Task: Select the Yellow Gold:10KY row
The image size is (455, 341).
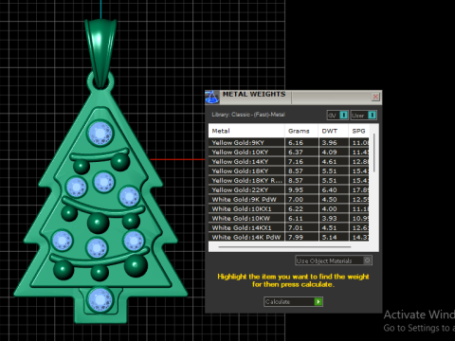Action: click(288, 152)
